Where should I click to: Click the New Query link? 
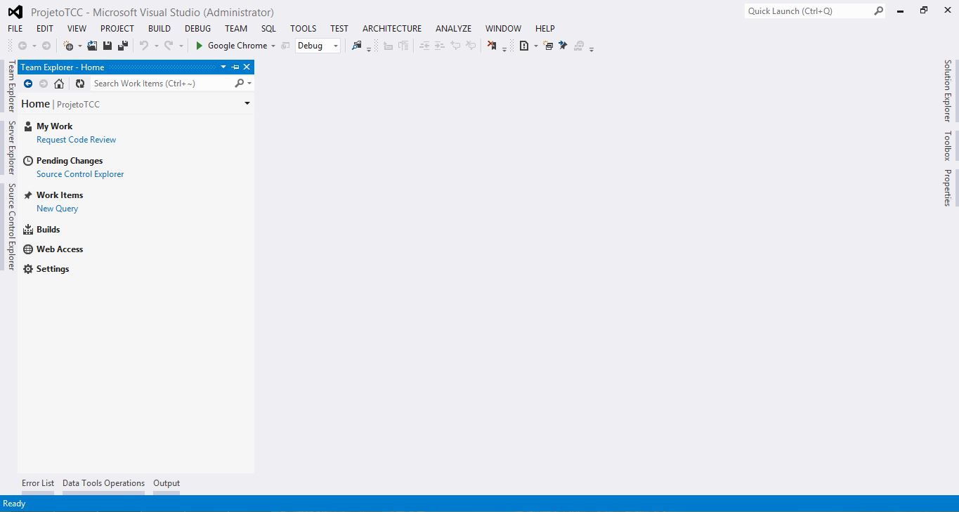(x=57, y=209)
